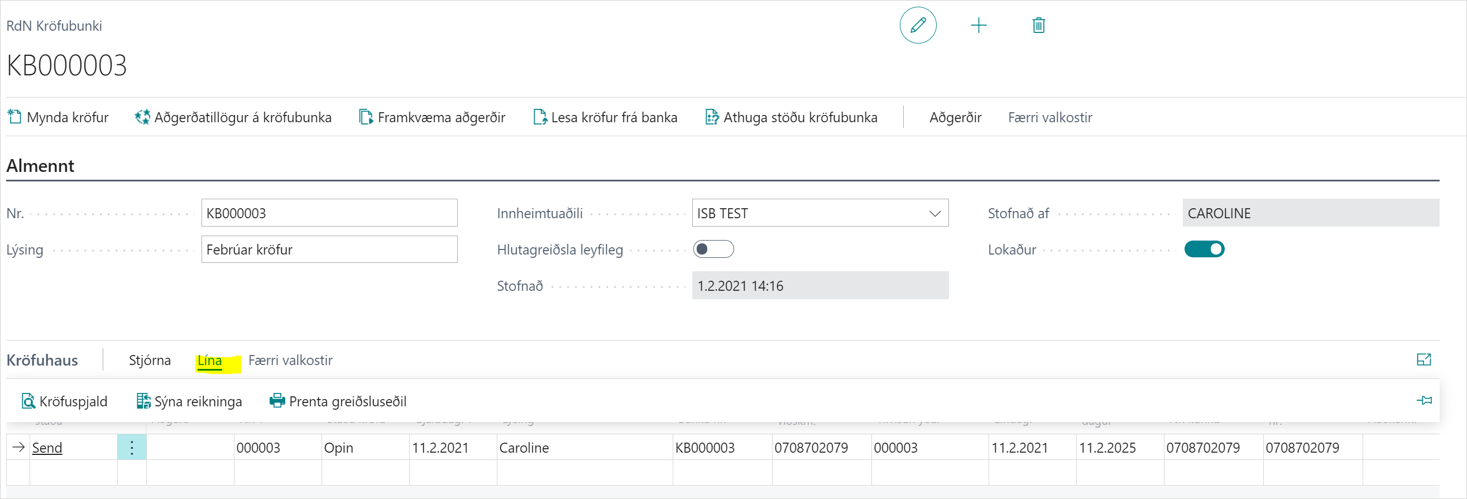Expand the Innheimtuaðili dropdown
Screen dimensions: 1467x499
tap(934, 214)
